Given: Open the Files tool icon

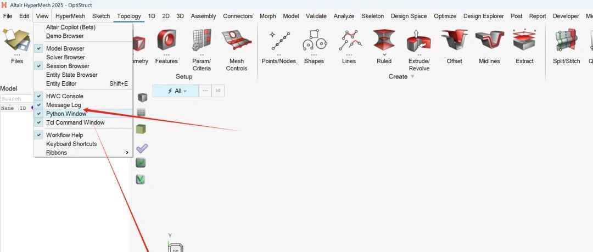Looking at the screenshot, I should tap(16, 41).
